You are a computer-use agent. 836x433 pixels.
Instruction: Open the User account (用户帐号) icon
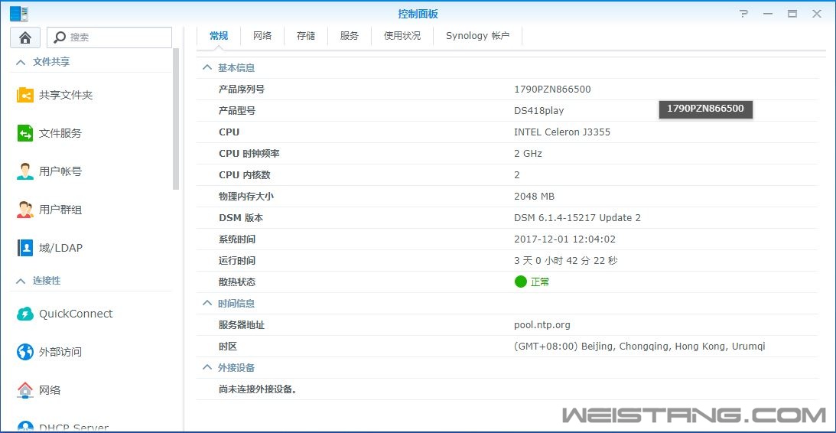tap(25, 171)
